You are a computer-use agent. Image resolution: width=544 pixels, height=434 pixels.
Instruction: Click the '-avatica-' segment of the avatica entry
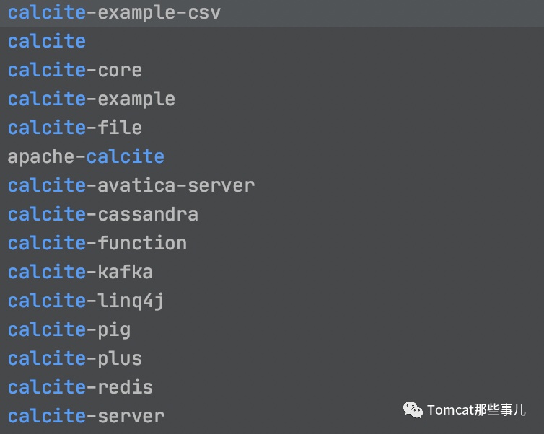[x=136, y=186]
